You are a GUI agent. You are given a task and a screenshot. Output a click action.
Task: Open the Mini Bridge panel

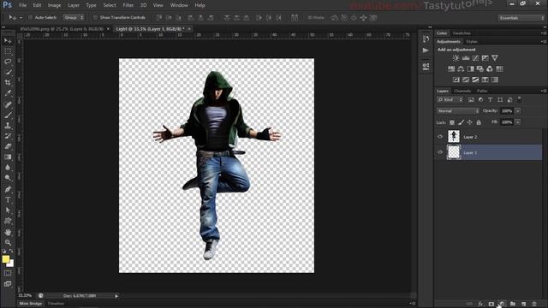coord(31,304)
